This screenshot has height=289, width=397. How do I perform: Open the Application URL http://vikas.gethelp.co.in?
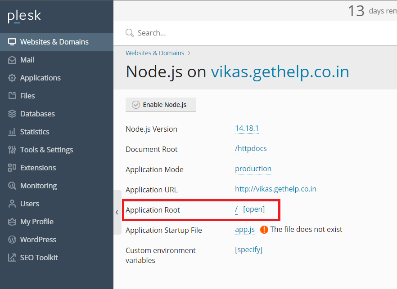pos(276,189)
